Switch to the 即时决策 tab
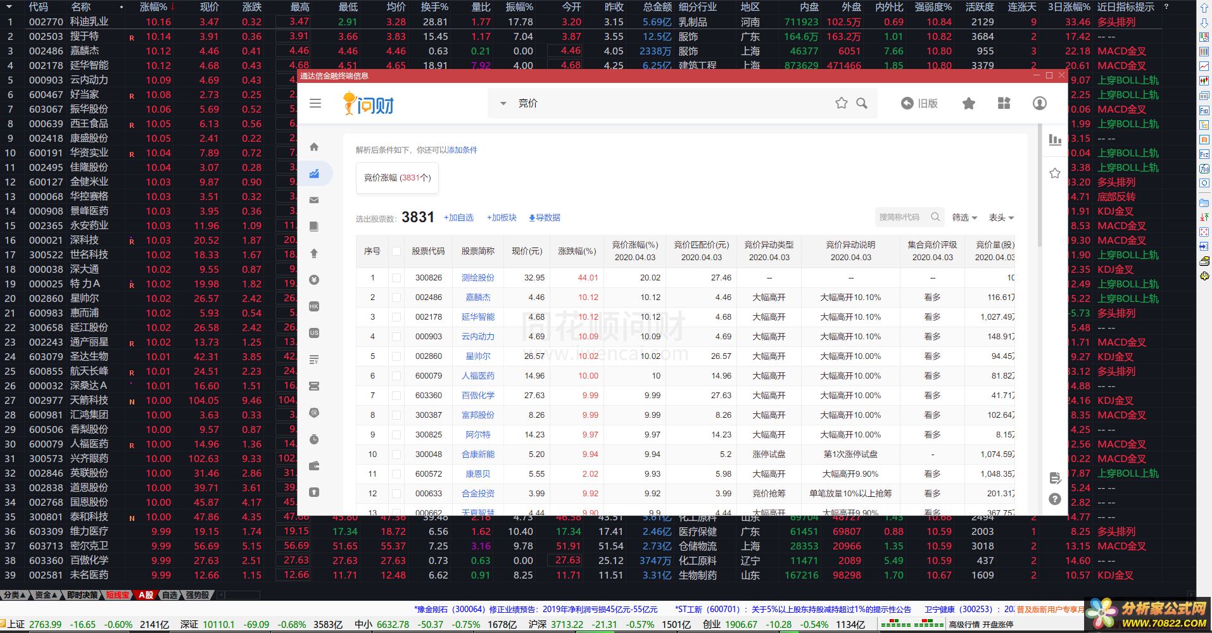 click(82, 595)
